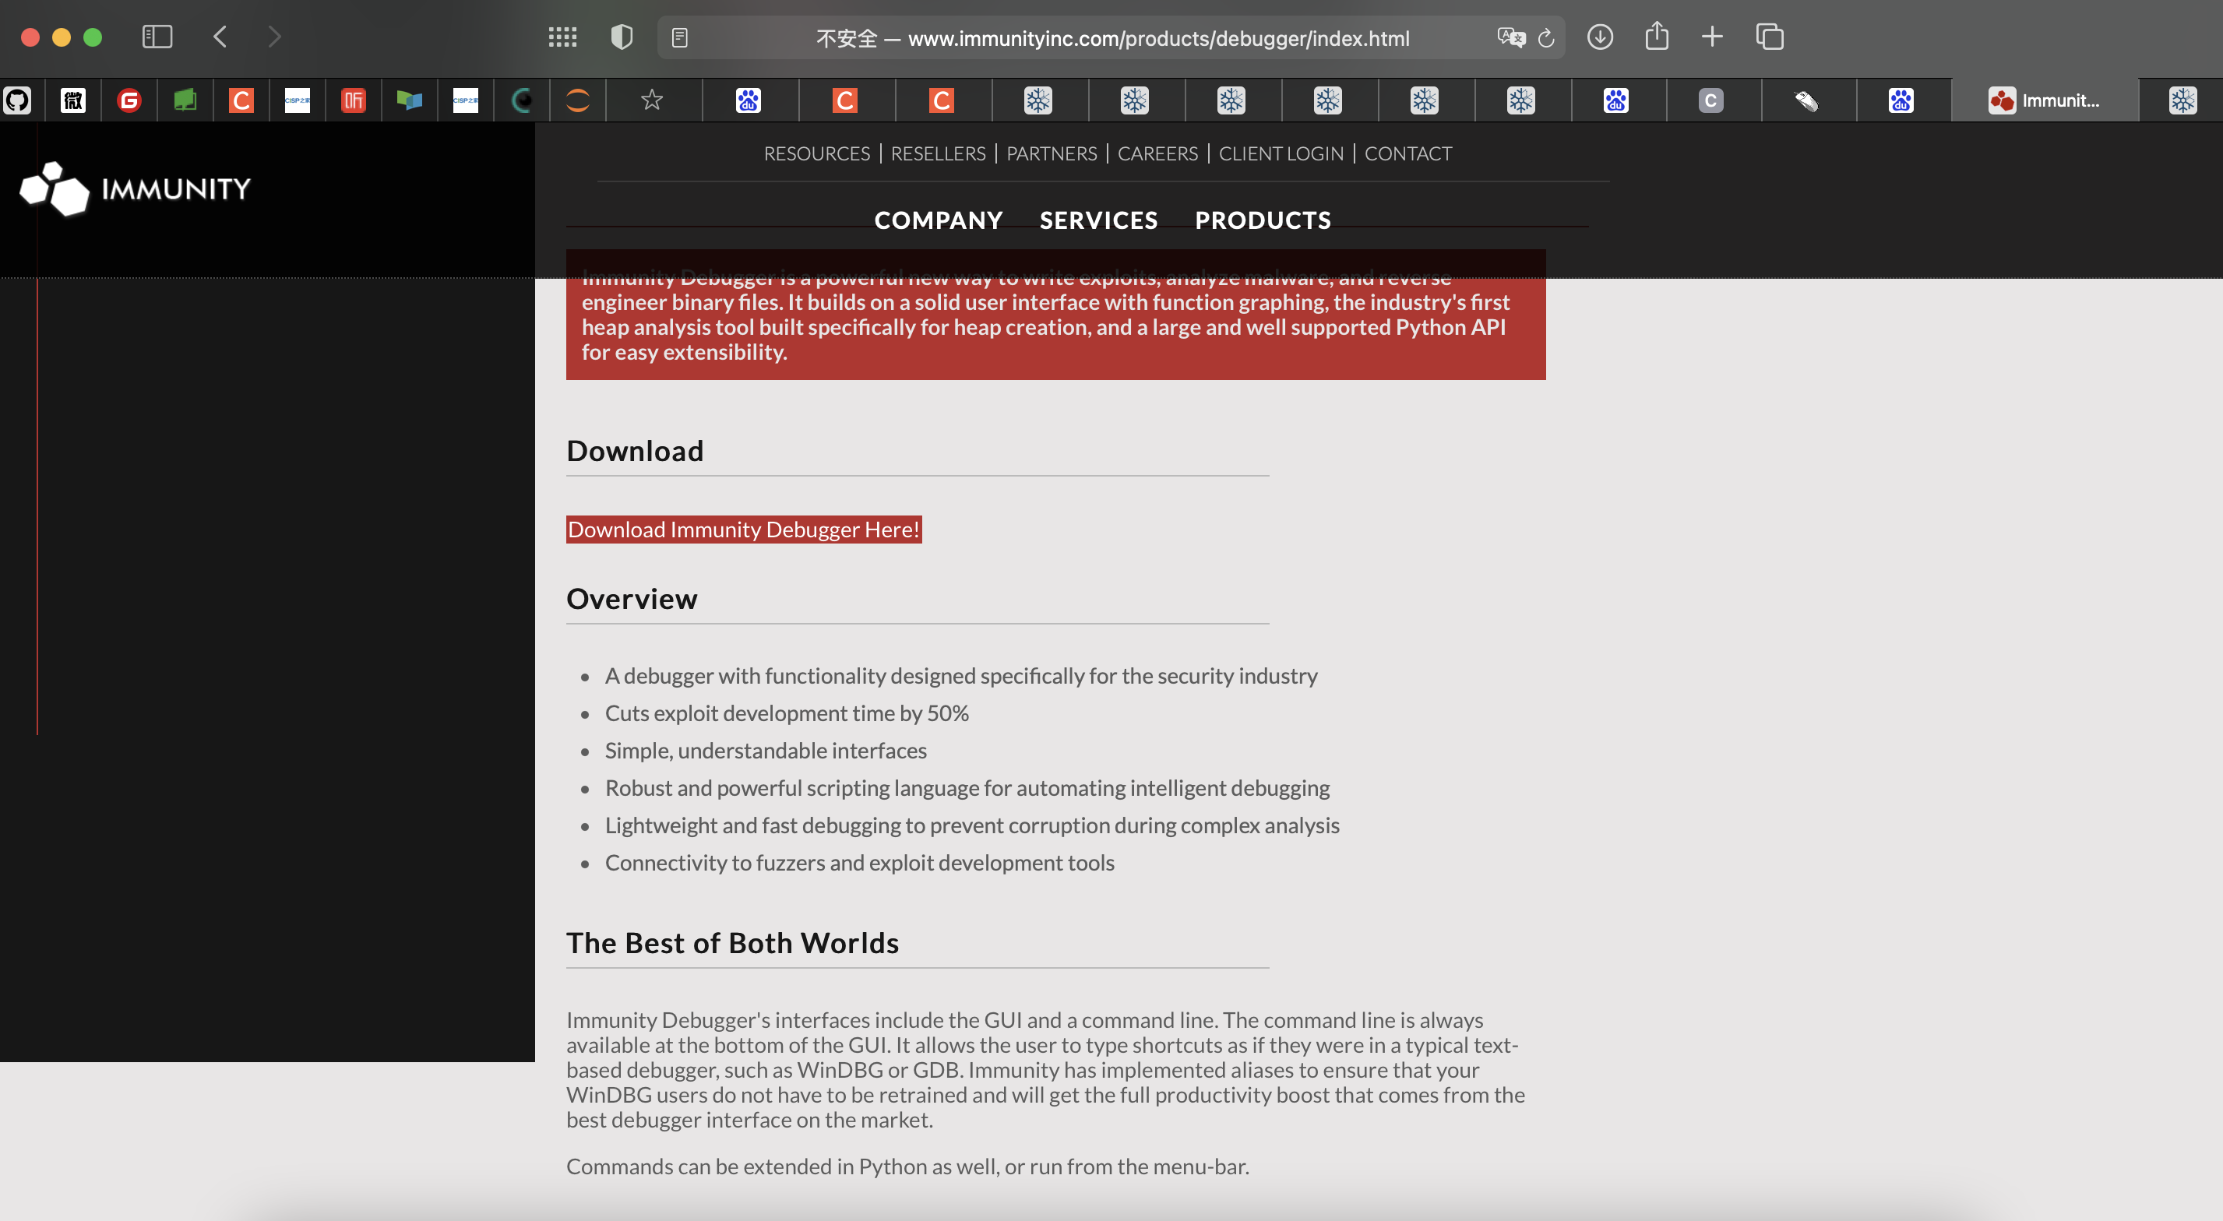Screen dimensions: 2223x1221
Task: Click the translate page icon
Action: 1511,37
